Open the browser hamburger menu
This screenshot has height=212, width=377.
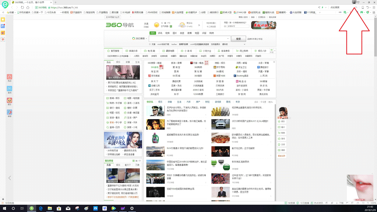click(x=374, y=7)
